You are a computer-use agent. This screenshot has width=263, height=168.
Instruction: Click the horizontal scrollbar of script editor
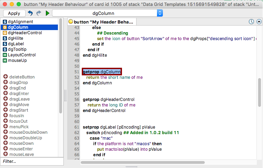pos(143,162)
